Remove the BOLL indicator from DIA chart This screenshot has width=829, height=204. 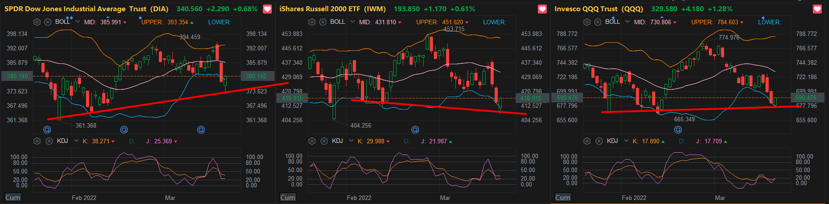click(48, 22)
